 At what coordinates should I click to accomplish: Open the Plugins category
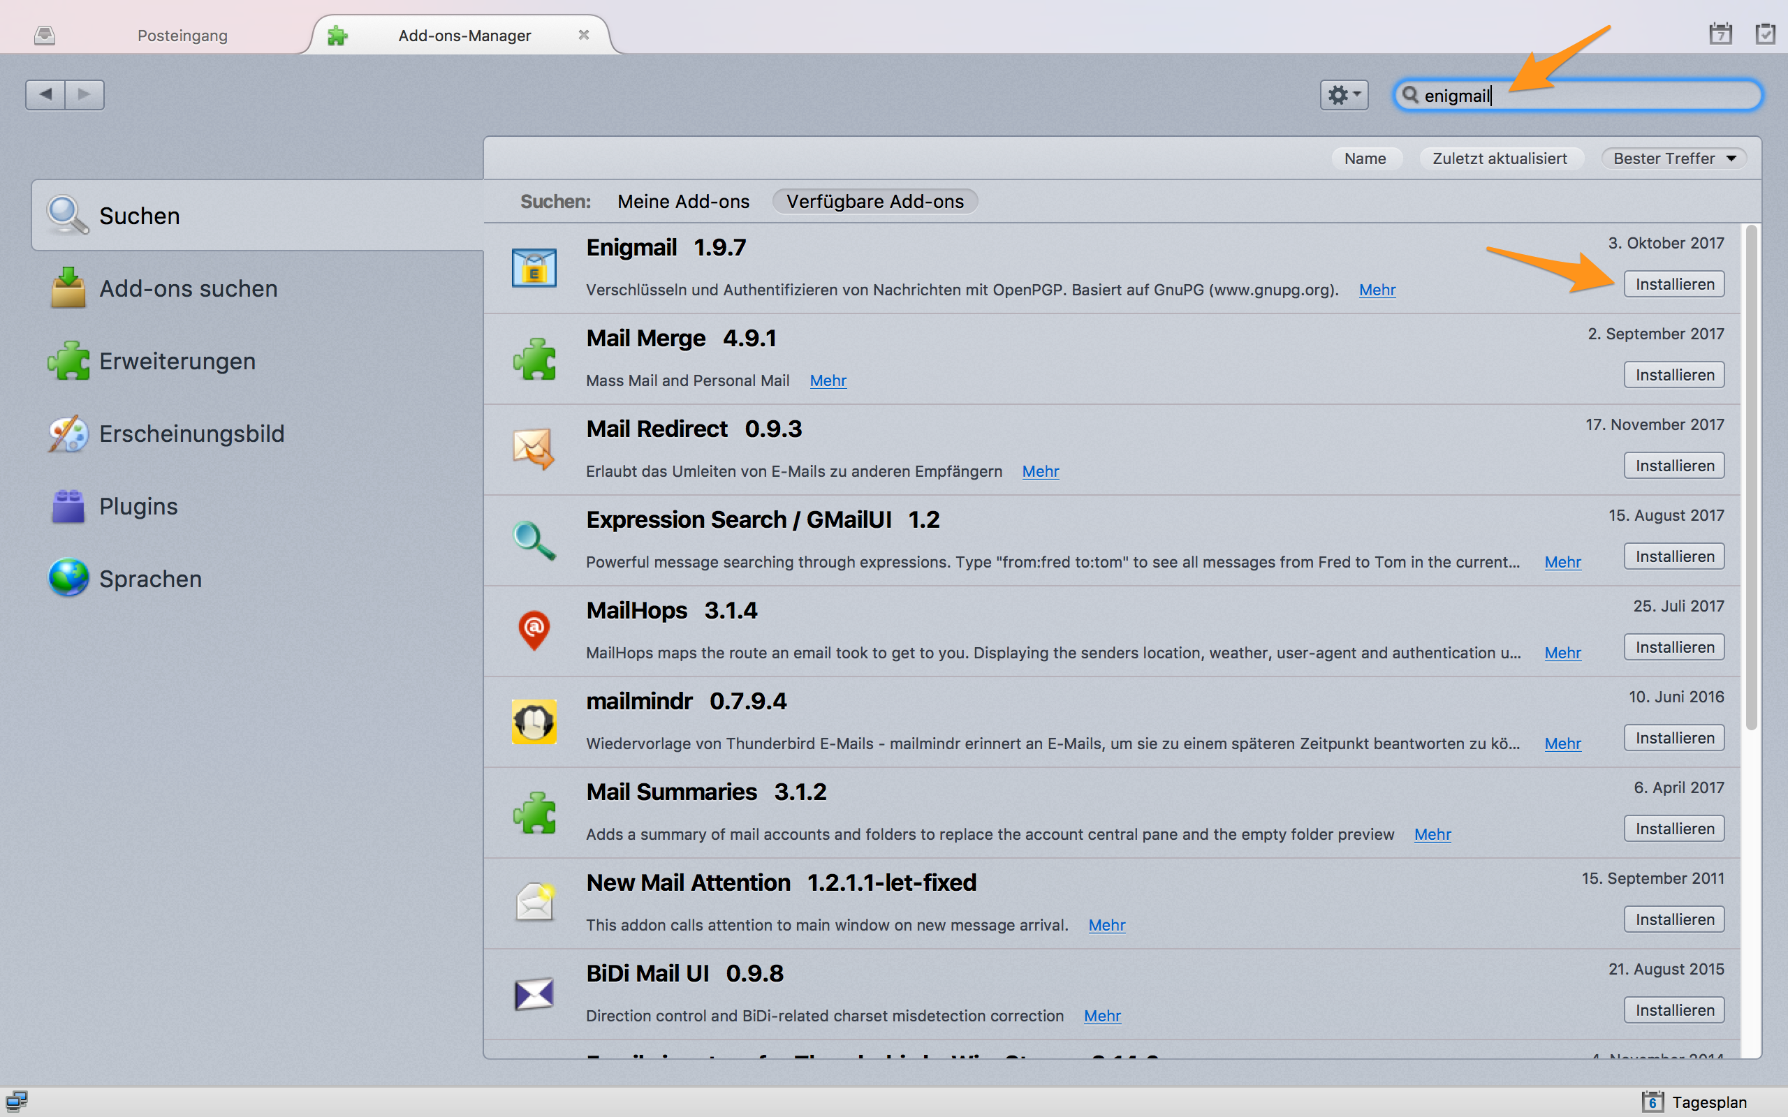pyautogui.click(x=257, y=506)
